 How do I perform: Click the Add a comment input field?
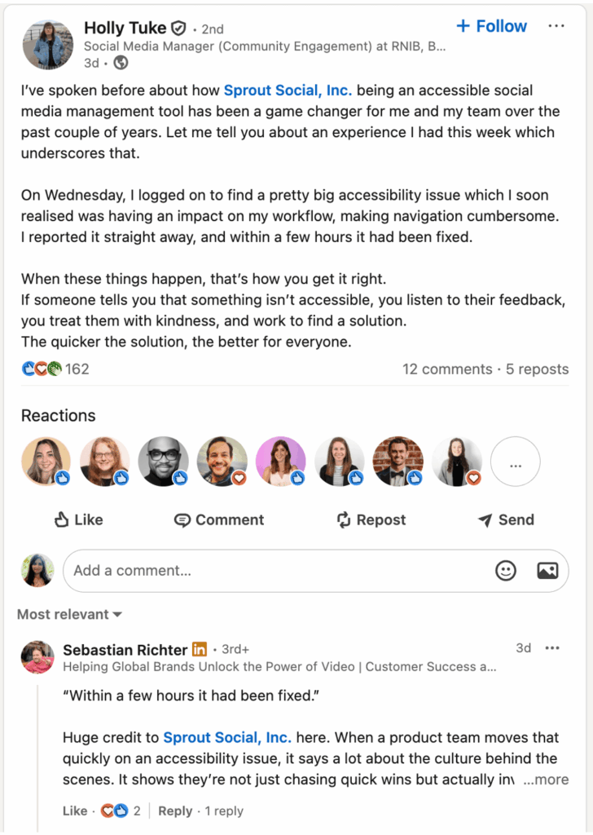(244, 571)
